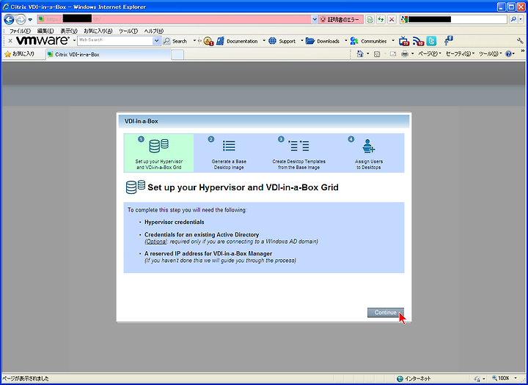Image resolution: width=528 pixels, height=385 pixels.
Task: Open the お気に入り(A) menu
Action: click(x=98, y=31)
